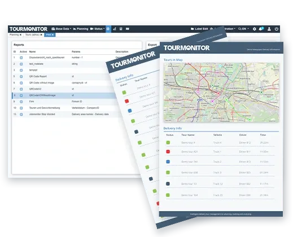Click 'Tours in Map' heading in the front report

[x=173, y=60]
